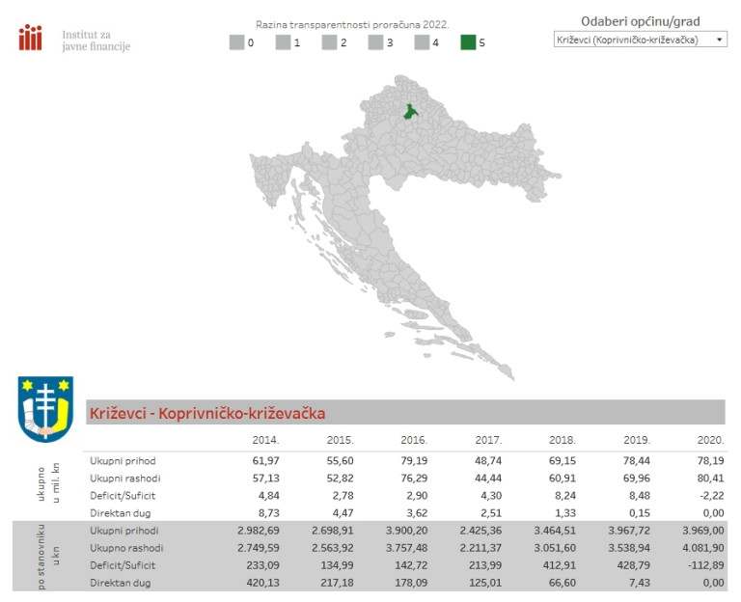Select transparency level 3 legend swatch
Viewport: 741px width, 602px height.
(375, 42)
